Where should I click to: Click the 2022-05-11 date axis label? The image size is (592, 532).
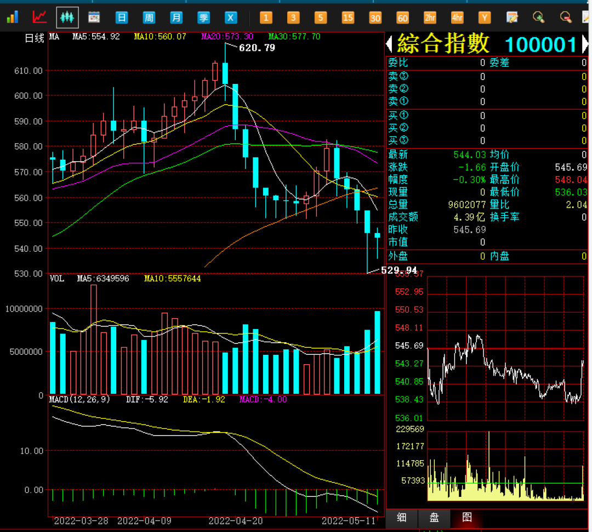(x=349, y=521)
